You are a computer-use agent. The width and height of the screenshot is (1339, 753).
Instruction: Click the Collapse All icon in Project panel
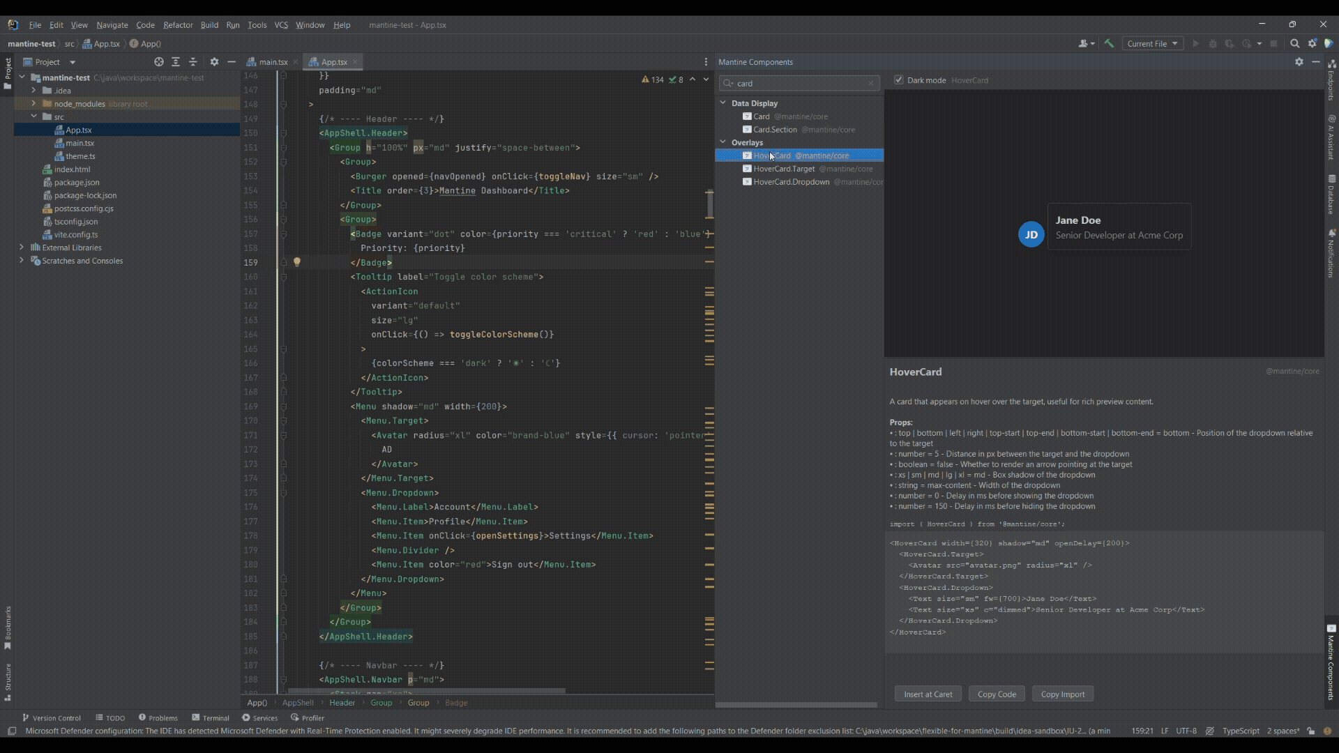click(x=193, y=62)
